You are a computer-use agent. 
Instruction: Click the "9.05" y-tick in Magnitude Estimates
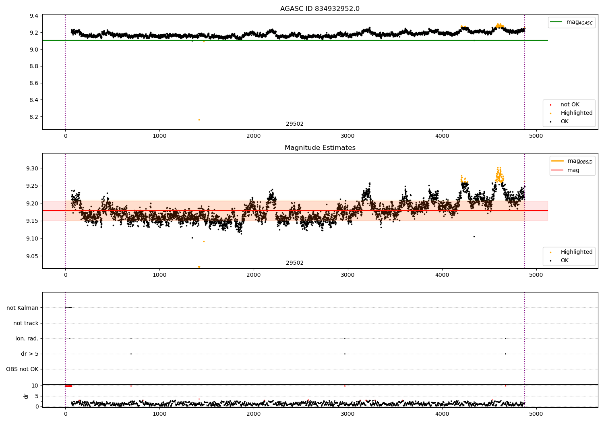[x=33, y=257]
